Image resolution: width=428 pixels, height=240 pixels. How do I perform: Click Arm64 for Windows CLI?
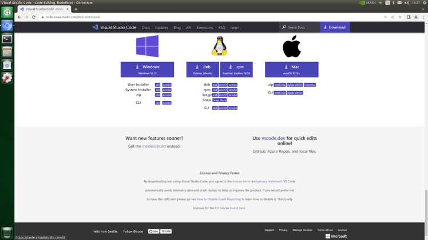[x=167, y=103]
